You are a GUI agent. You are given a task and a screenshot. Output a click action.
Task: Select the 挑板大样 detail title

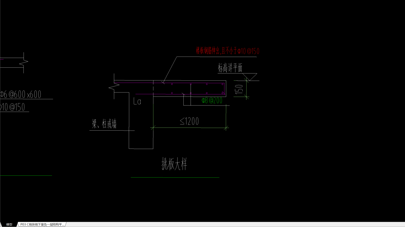tap(174, 164)
